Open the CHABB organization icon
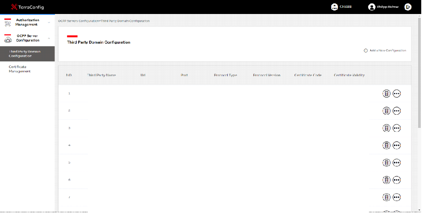 334,7
